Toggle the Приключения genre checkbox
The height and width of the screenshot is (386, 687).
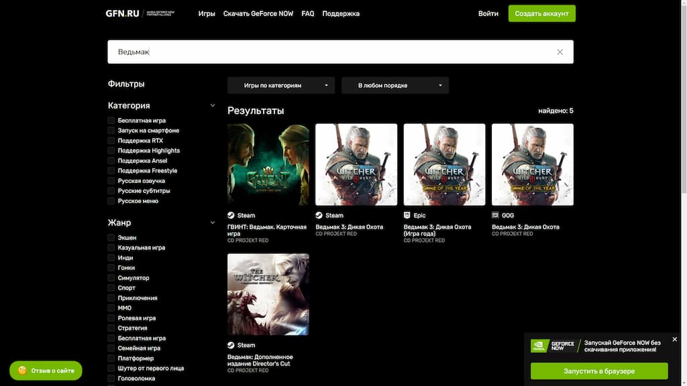click(x=111, y=298)
